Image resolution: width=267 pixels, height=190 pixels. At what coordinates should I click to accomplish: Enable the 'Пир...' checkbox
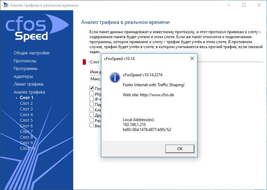92,104
